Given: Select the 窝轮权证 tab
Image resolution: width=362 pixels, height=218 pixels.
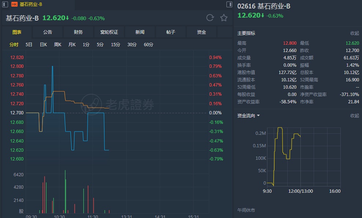Looking at the screenshot, I should [109, 32].
